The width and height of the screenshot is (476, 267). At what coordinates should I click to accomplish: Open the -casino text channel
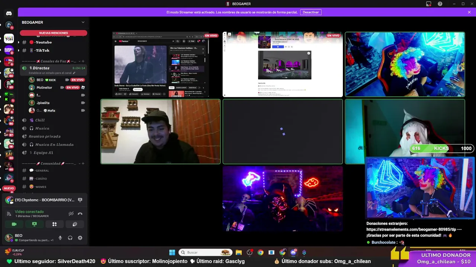53,179
